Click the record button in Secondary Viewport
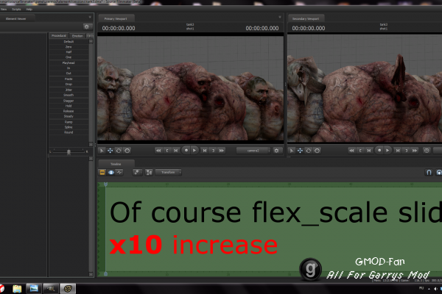442x294 pixels. click(x=379, y=150)
